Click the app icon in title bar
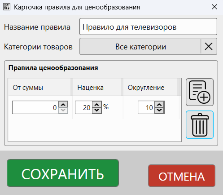Image resolution: width=223 pixels, height=195 pixels. click(7, 7)
